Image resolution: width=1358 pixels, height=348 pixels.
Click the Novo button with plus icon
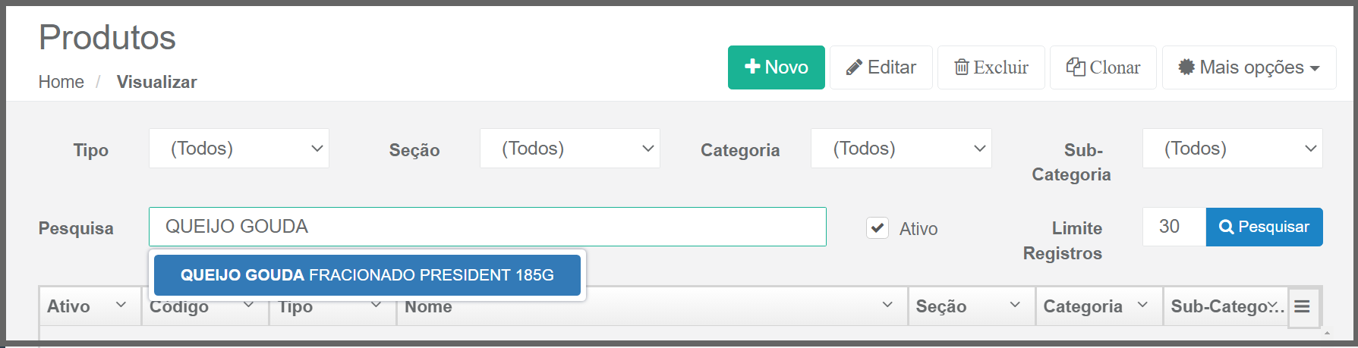point(776,67)
